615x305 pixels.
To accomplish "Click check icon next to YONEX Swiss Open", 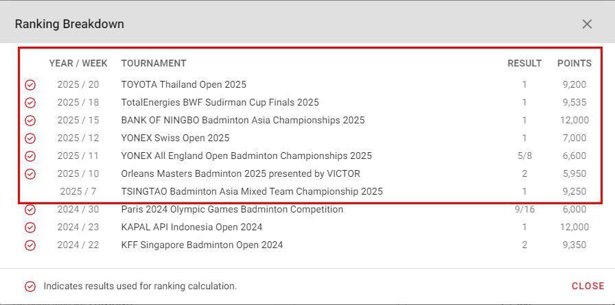I will point(30,138).
